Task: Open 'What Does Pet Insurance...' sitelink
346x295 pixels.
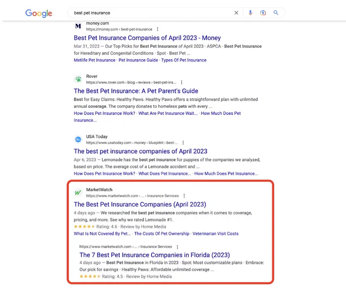Action: click(165, 173)
